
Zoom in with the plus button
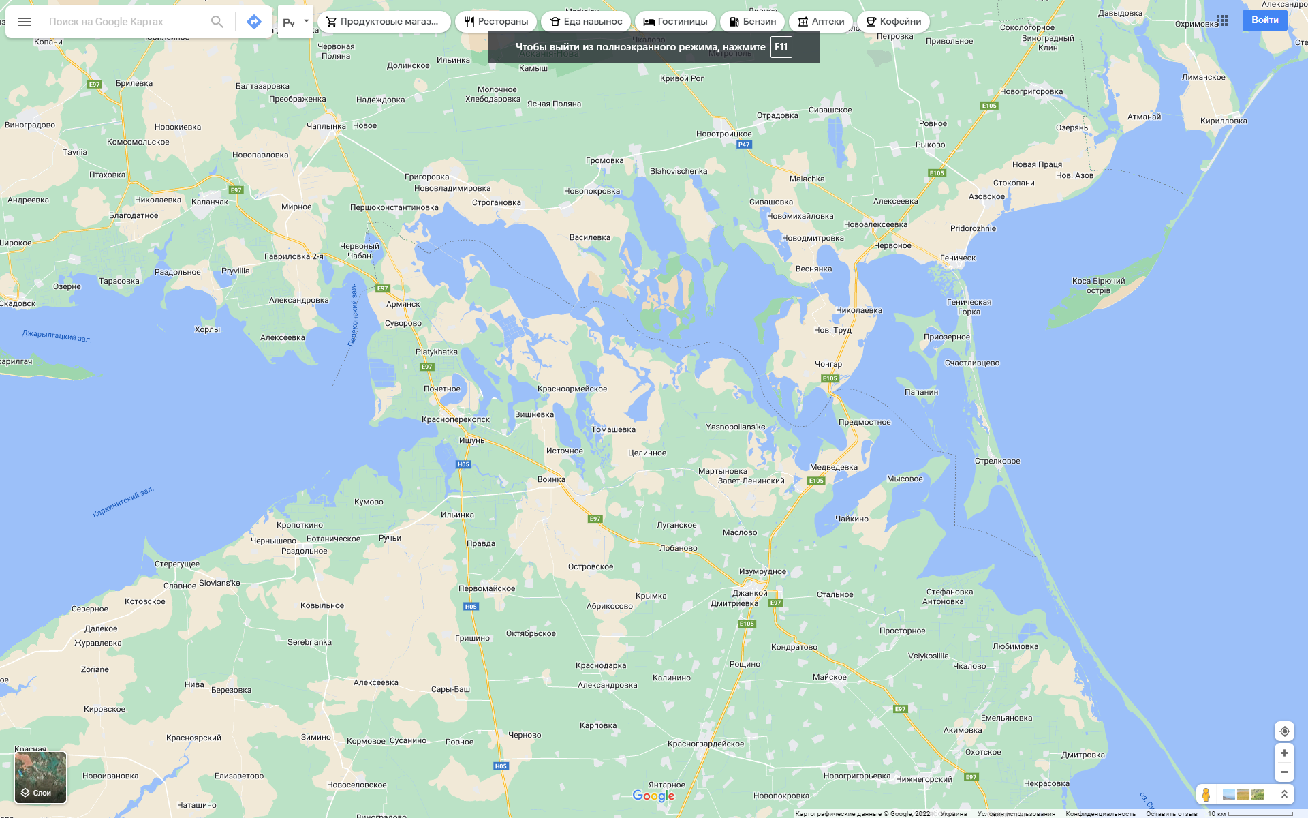(1284, 753)
